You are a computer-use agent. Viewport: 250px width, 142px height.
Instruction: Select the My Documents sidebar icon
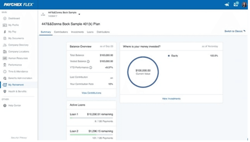5,38
